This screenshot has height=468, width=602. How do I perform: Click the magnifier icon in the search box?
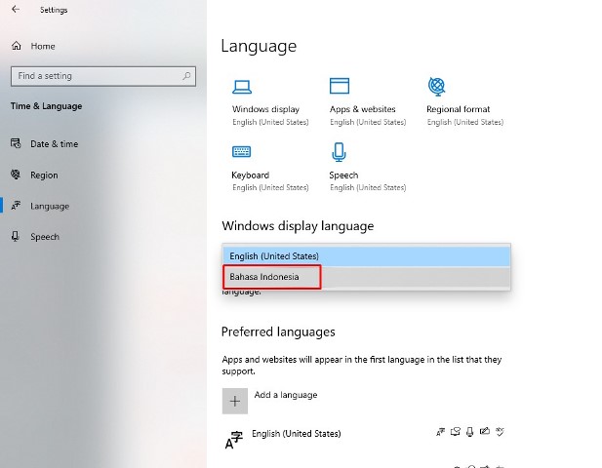pos(186,76)
